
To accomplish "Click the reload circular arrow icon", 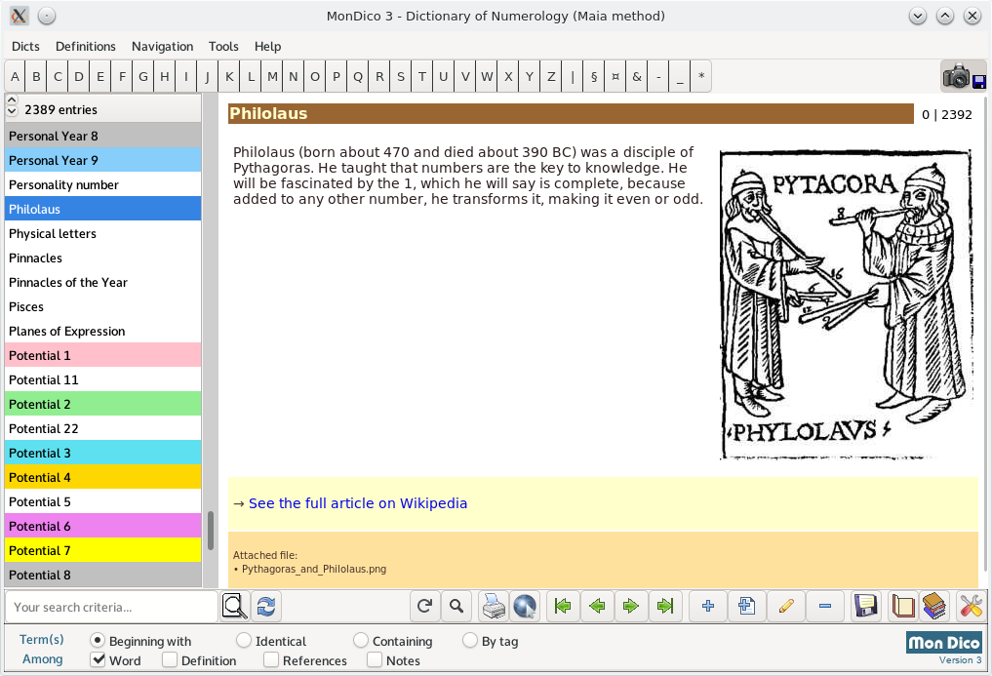I will pyautogui.click(x=424, y=607).
